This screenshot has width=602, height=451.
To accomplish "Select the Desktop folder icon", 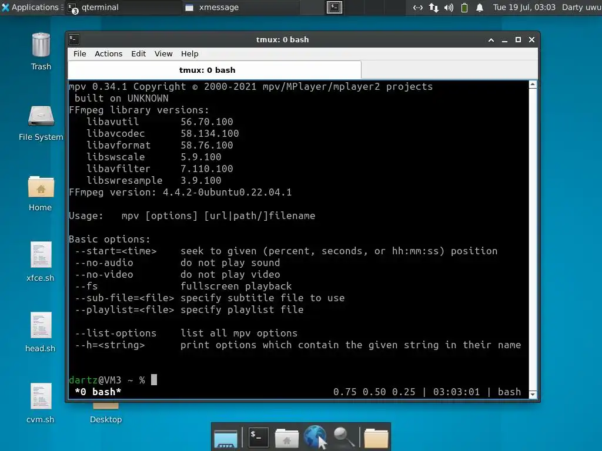I will tap(106, 413).
